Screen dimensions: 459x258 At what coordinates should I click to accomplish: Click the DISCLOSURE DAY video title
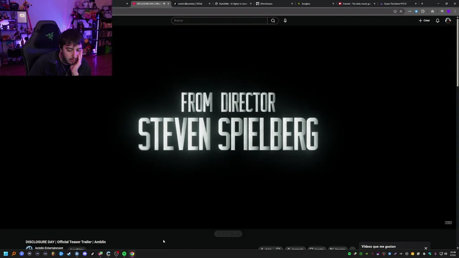pyautogui.click(x=66, y=242)
